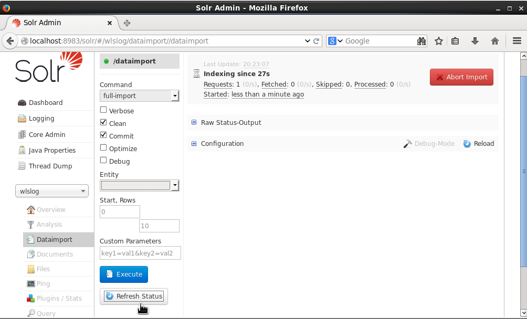
Task: Focus the Start input field
Action: tap(120, 211)
